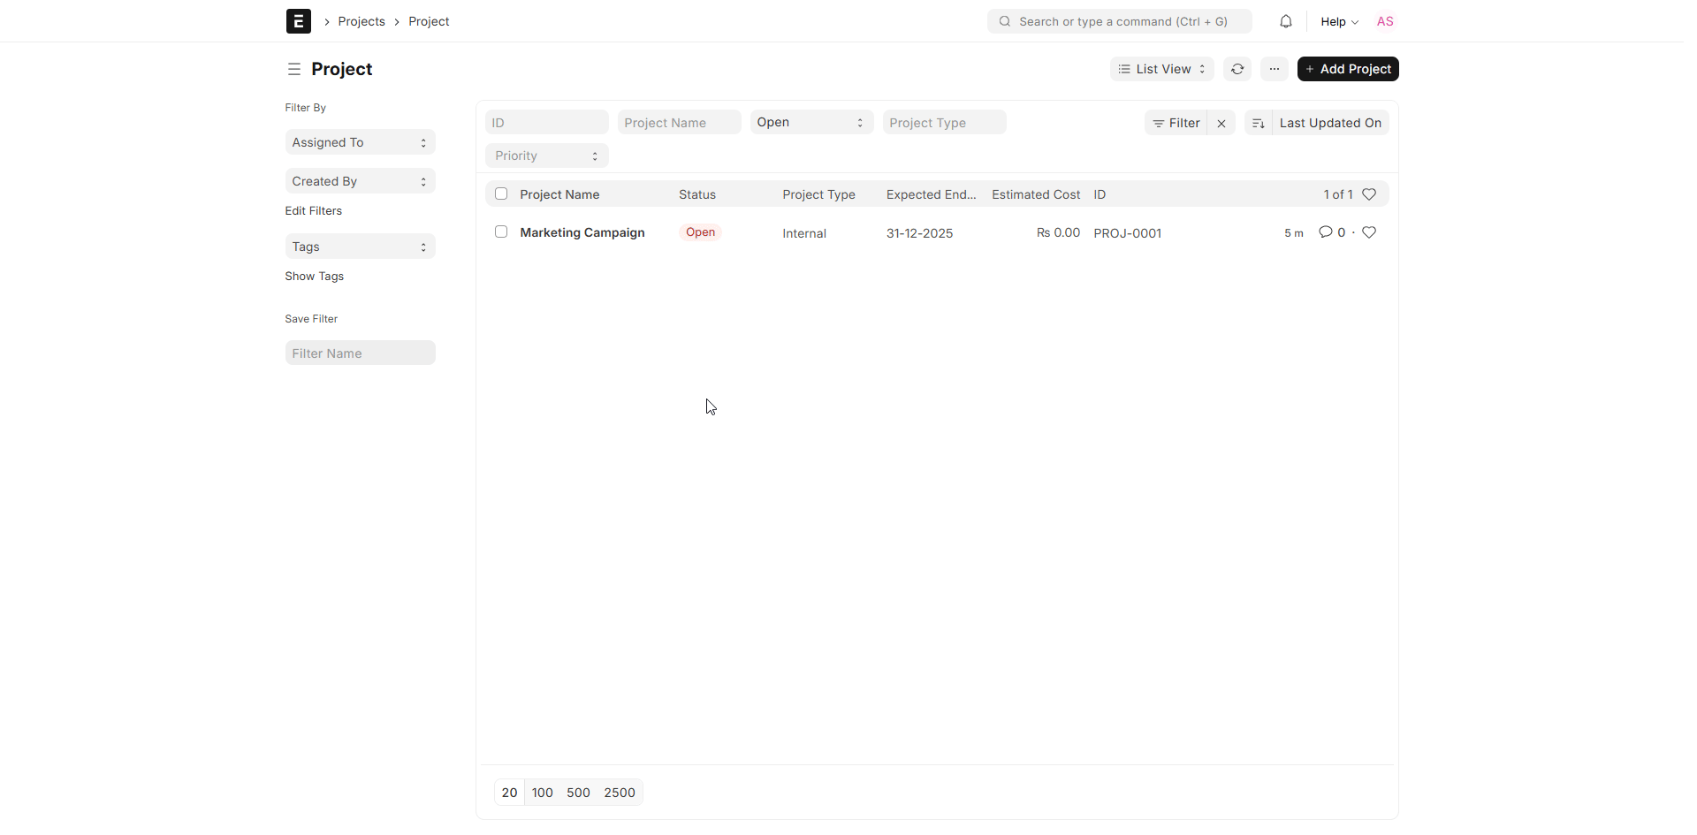This screenshot has width=1697, height=835.
Task: Refresh the project list
Action: coord(1237,69)
